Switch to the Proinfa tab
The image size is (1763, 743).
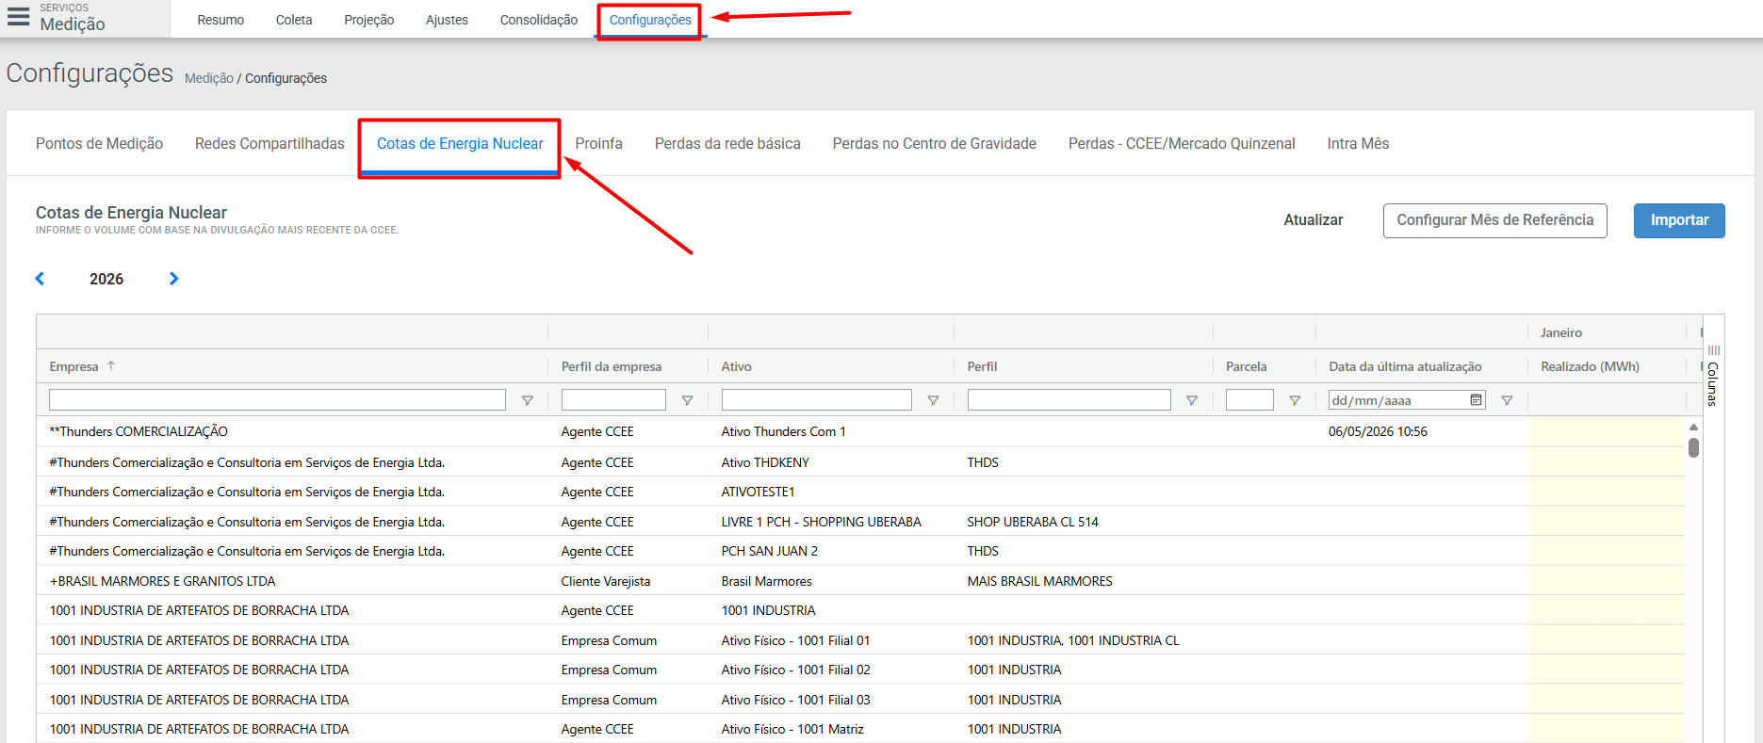pyautogui.click(x=598, y=143)
